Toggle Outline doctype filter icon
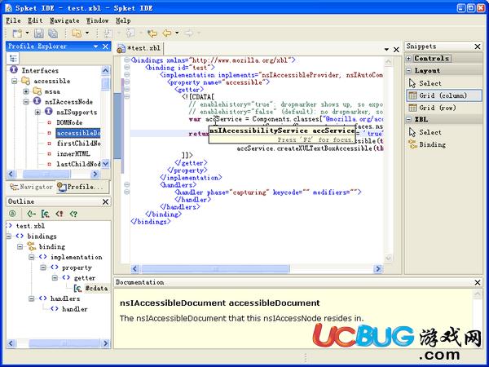489x367 pixels. point(59,214)
